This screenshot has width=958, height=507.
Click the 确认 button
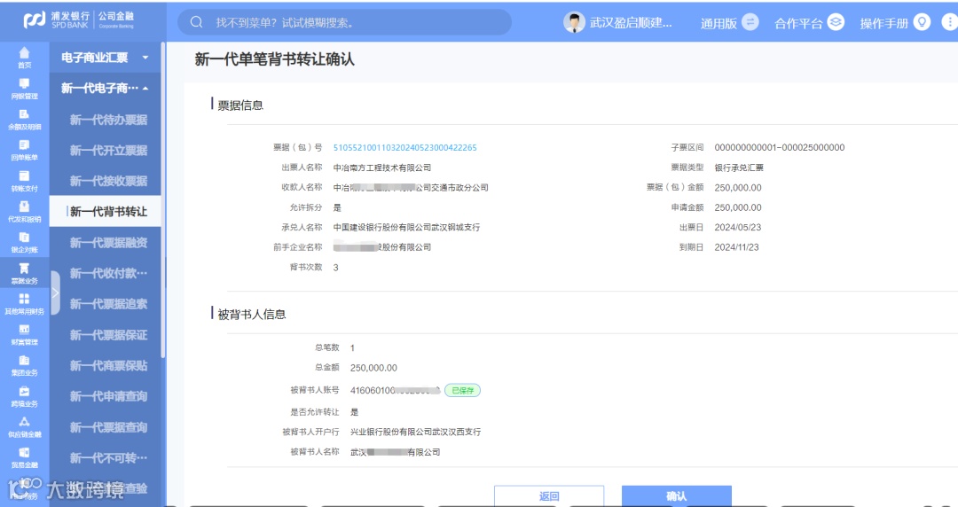tap(676, 495)
